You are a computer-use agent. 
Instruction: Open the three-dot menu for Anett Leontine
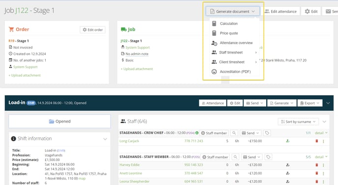[x=323, y=173]
